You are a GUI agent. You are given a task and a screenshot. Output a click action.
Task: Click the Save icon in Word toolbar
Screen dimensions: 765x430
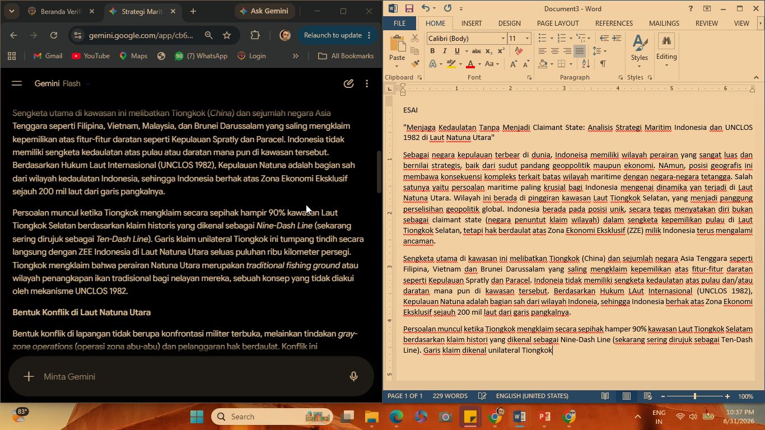[409, 8]
